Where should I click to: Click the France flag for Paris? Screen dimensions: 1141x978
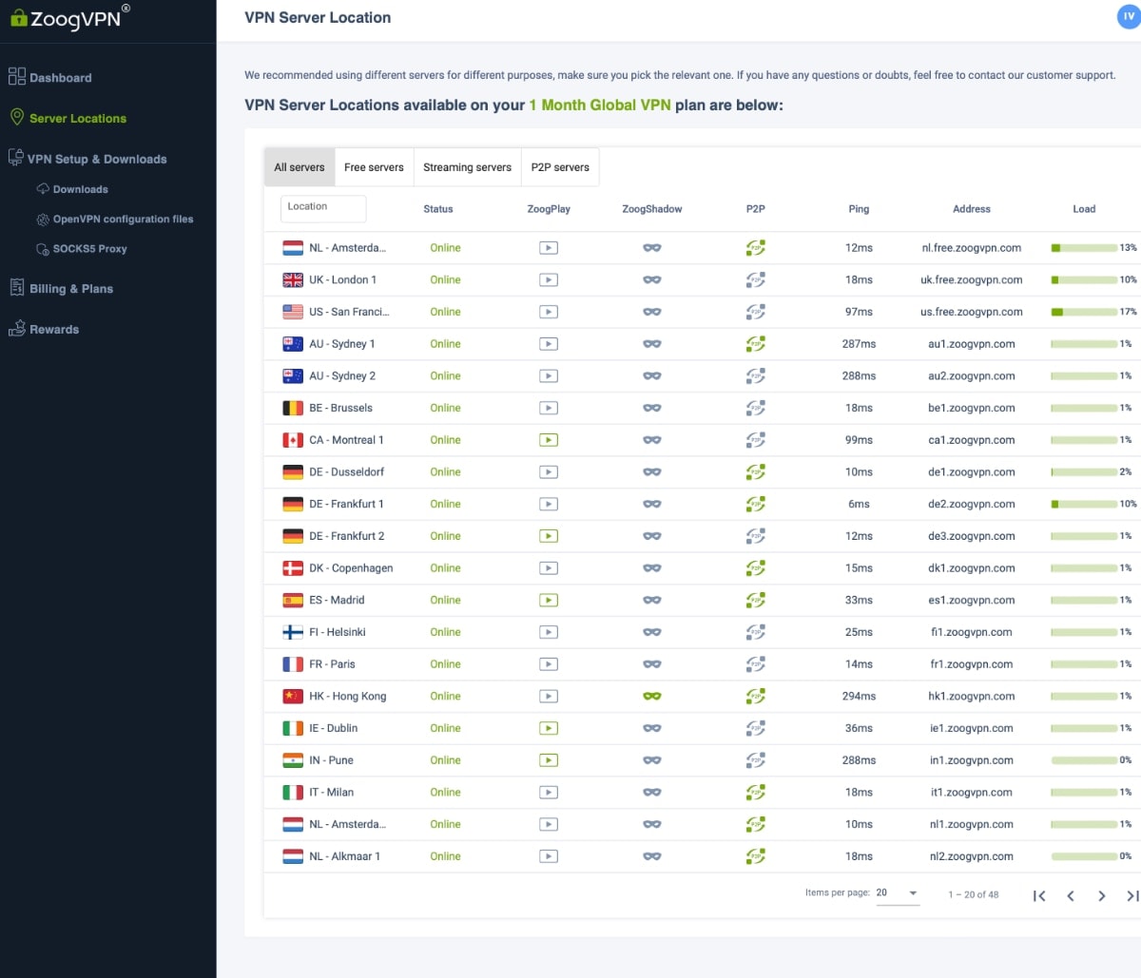(293, 664)
